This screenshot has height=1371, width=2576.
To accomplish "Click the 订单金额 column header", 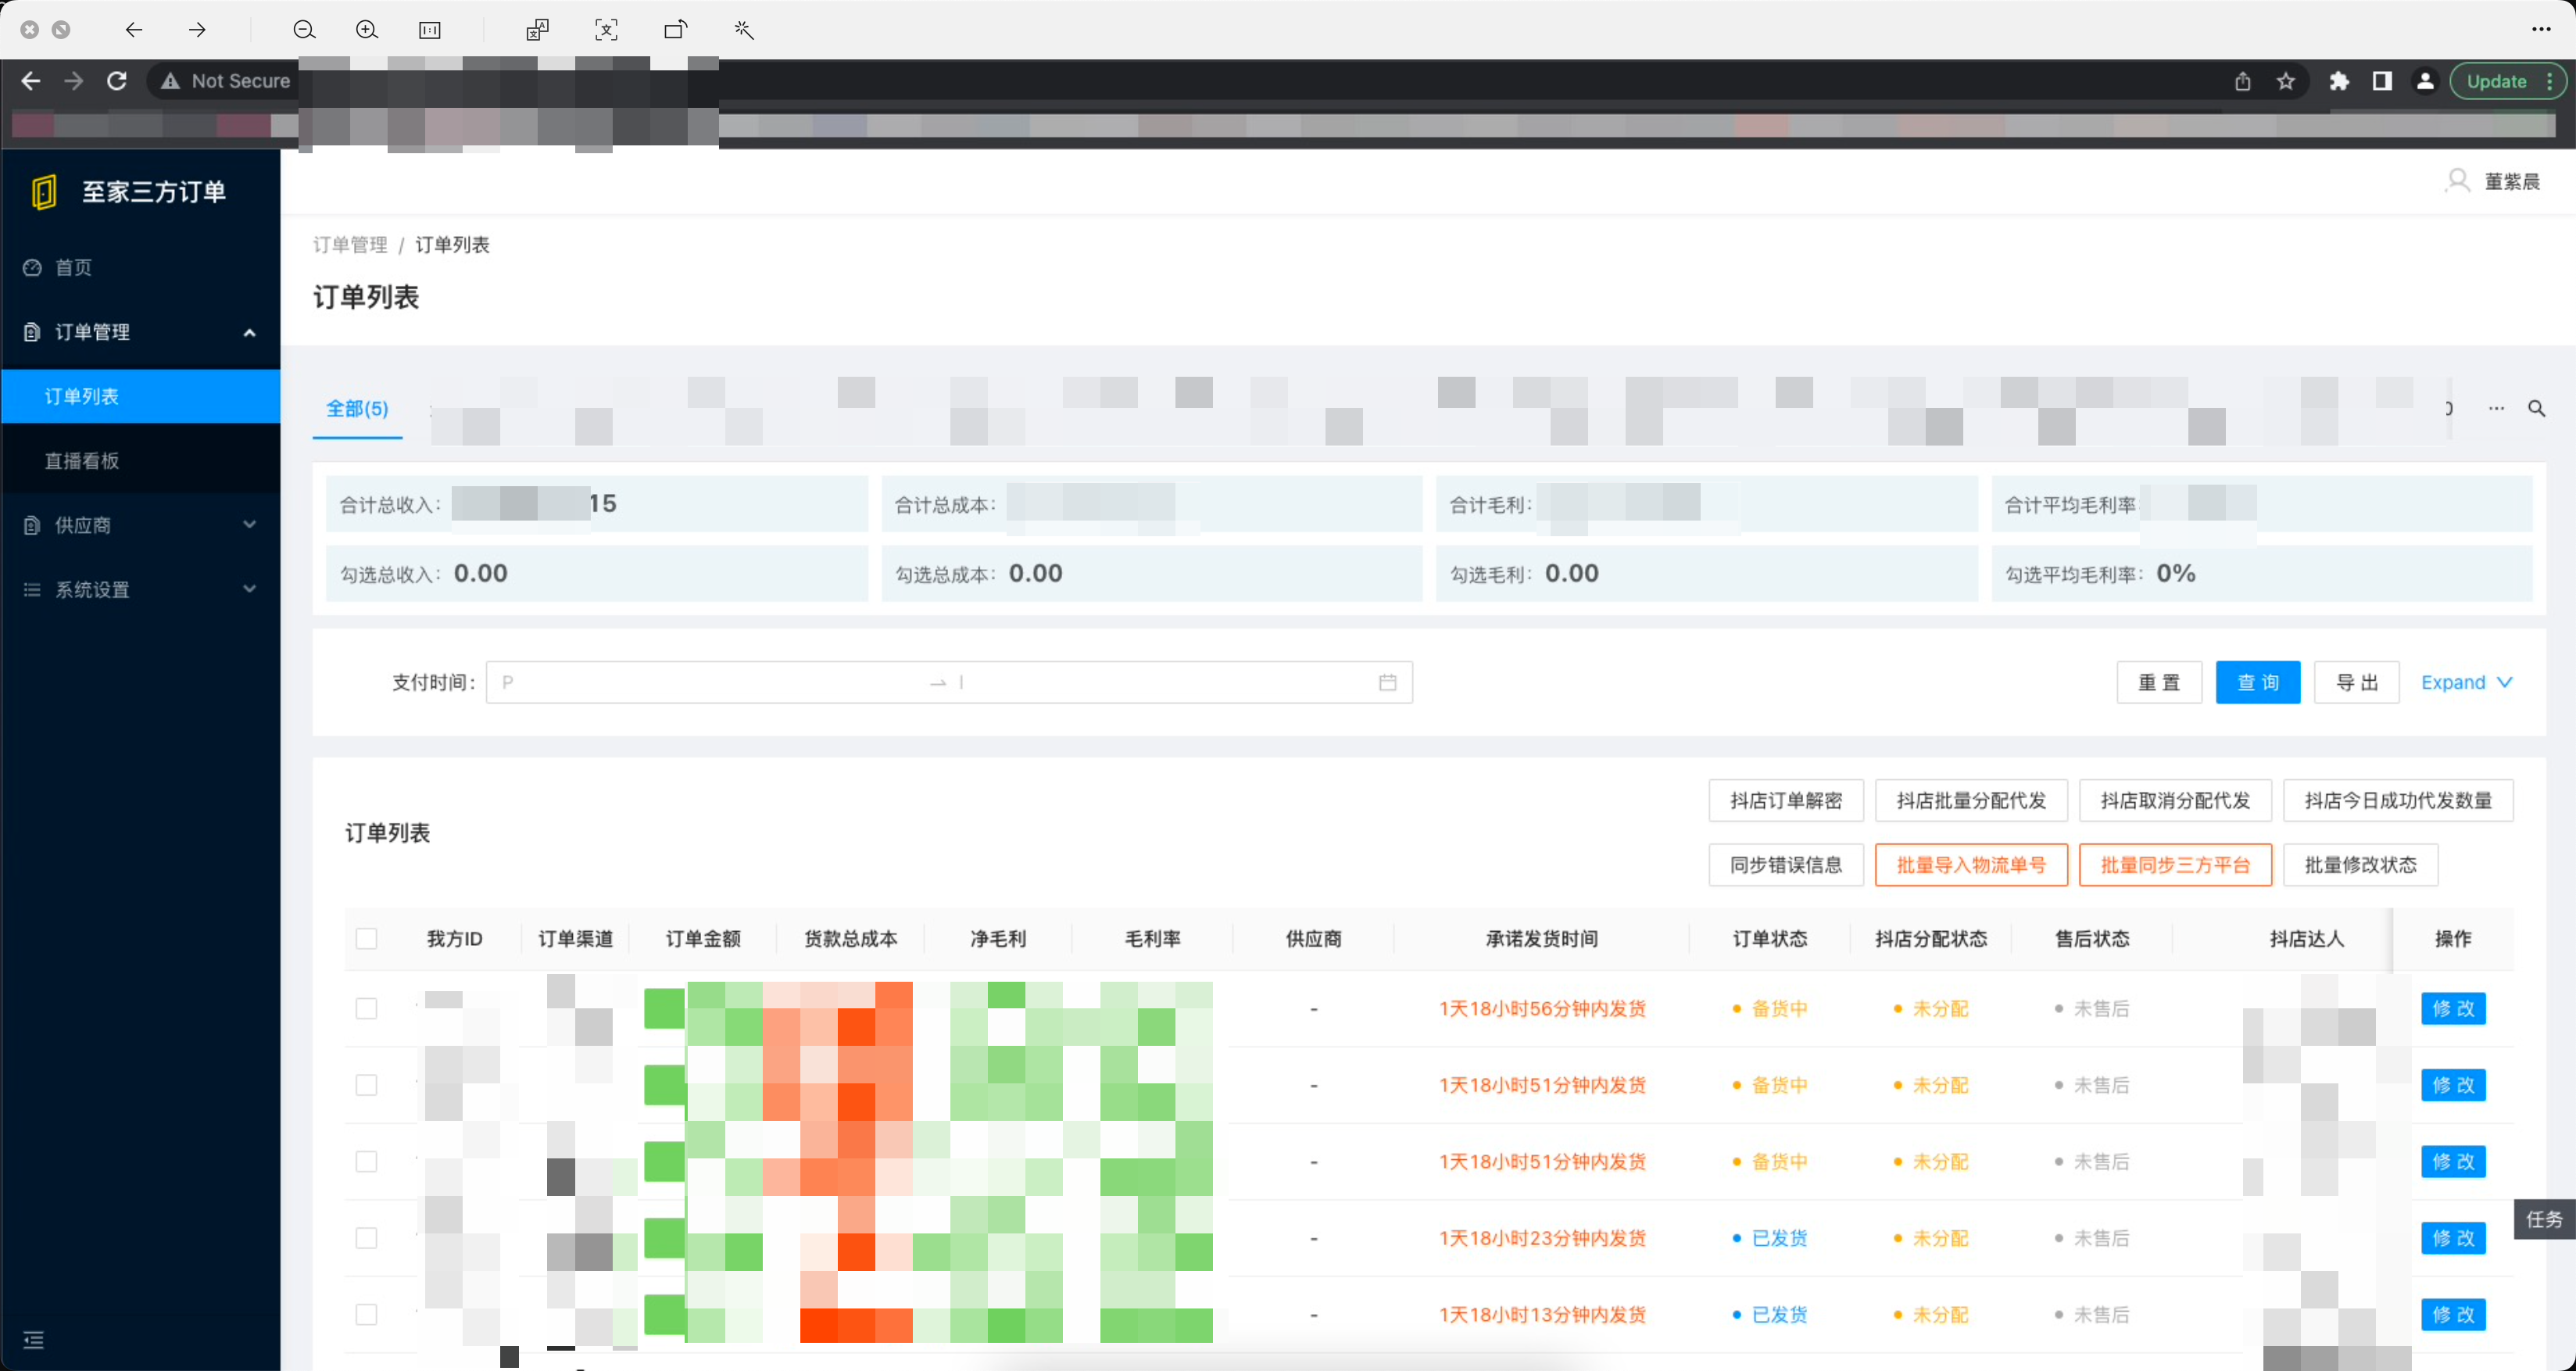I will coord(703,939).
